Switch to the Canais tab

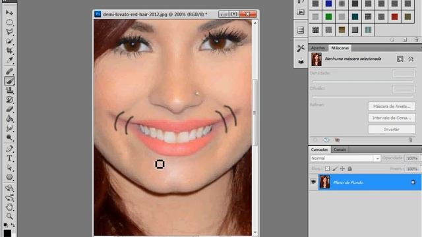[x=340, y=149]
